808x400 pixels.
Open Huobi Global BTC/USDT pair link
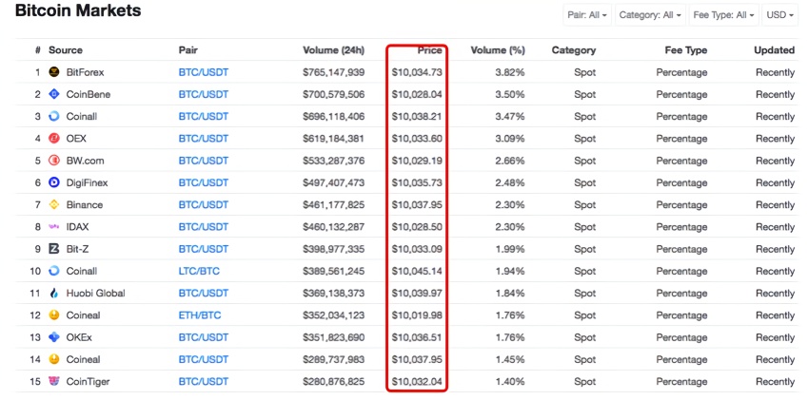coord(204,294)
